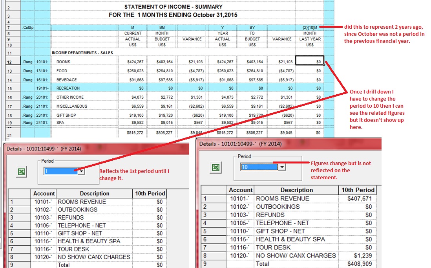The width and height of the screenshot is (431, 268).
Task: Select the ROOMS Month Last Year $0 cell
Action: 309,62
